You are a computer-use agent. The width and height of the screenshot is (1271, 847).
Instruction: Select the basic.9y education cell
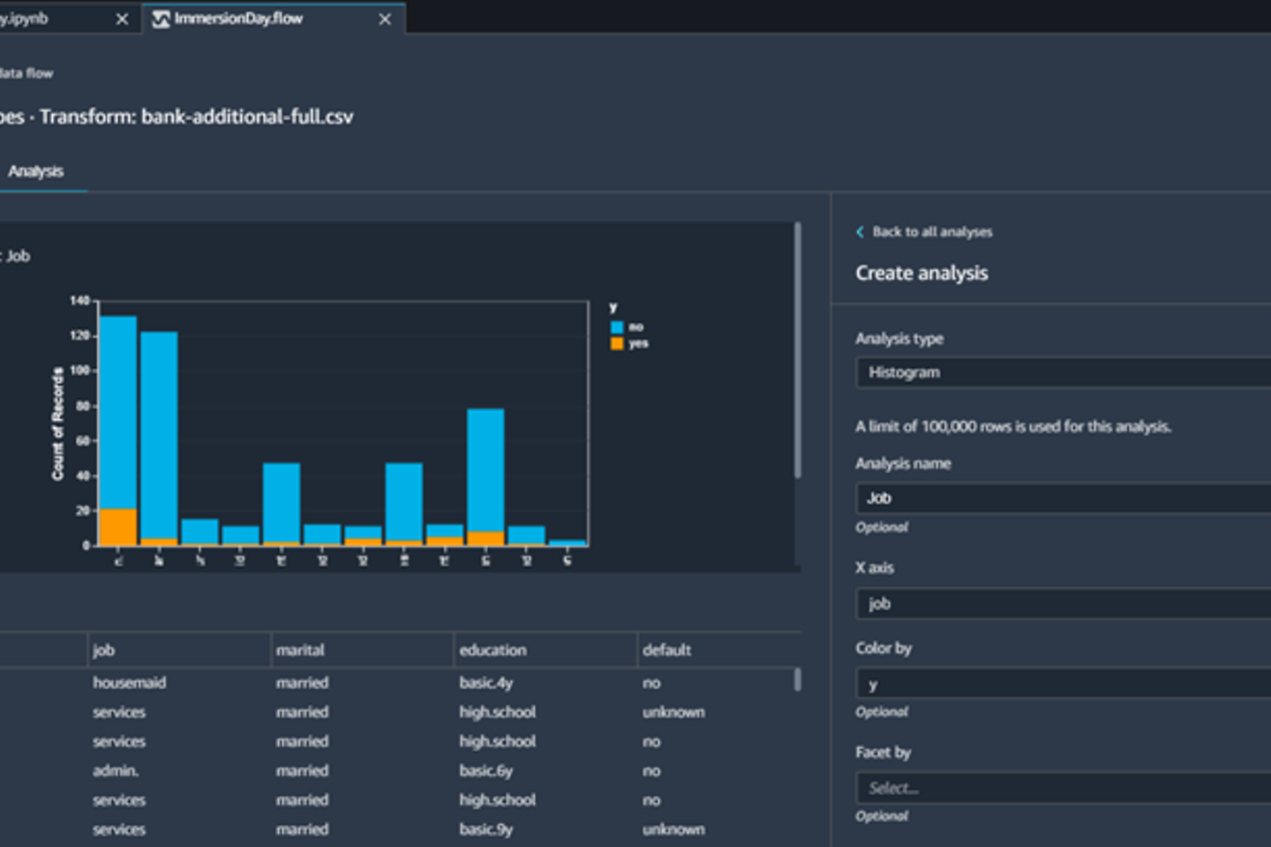486,829
